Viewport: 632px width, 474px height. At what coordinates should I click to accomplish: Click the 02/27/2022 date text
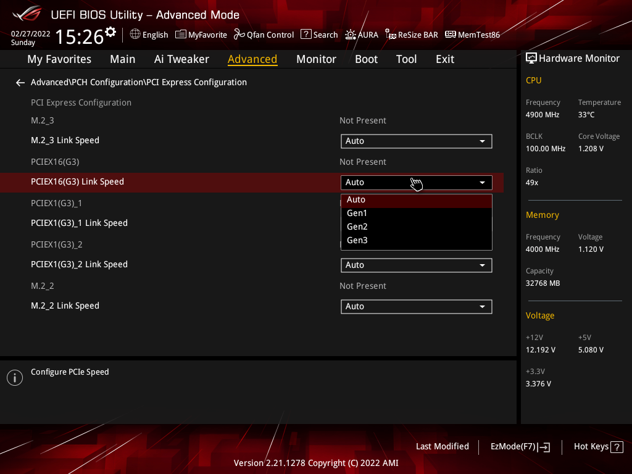pyautogui.click(x=31, y=34)
